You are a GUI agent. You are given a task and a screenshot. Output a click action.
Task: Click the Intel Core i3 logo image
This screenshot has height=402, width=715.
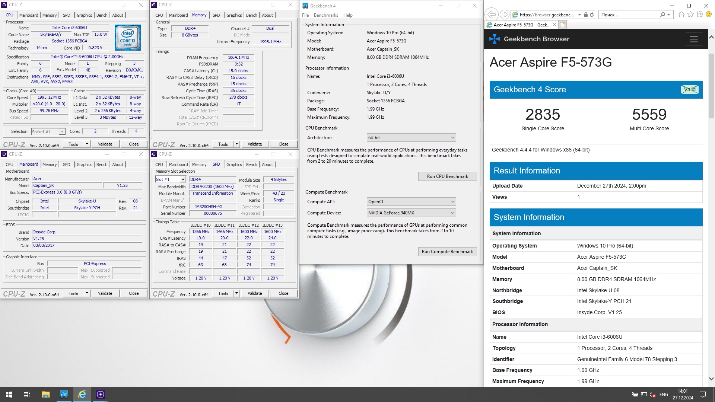128,37
